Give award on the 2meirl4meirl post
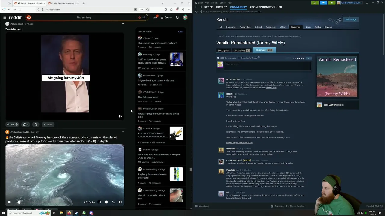 36,124
